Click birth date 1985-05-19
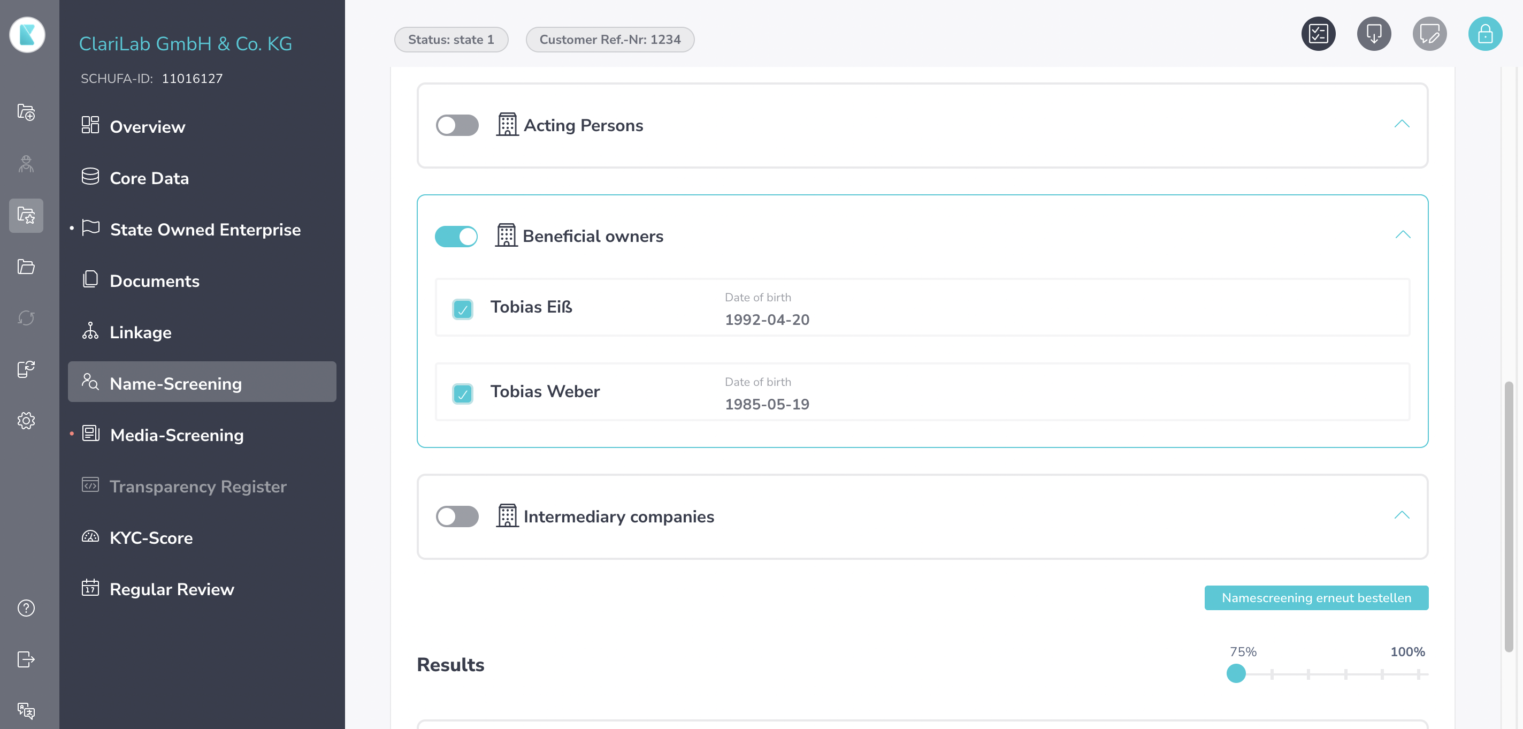Viewport: 1523px width, 729px height. point(767,404)
